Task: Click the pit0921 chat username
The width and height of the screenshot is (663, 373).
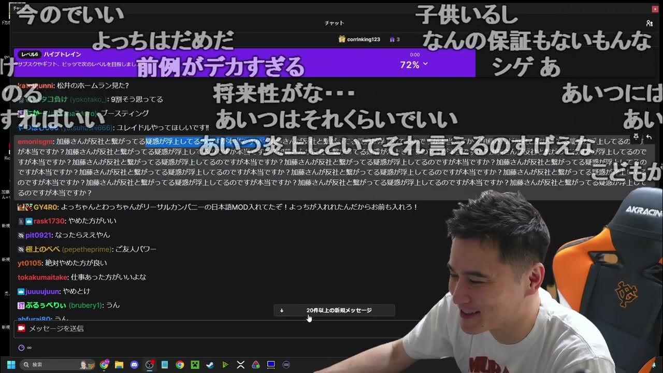Action: 39,235
